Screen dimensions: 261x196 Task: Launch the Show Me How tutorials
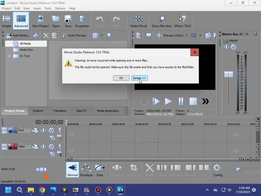click(x=162, y=21)
